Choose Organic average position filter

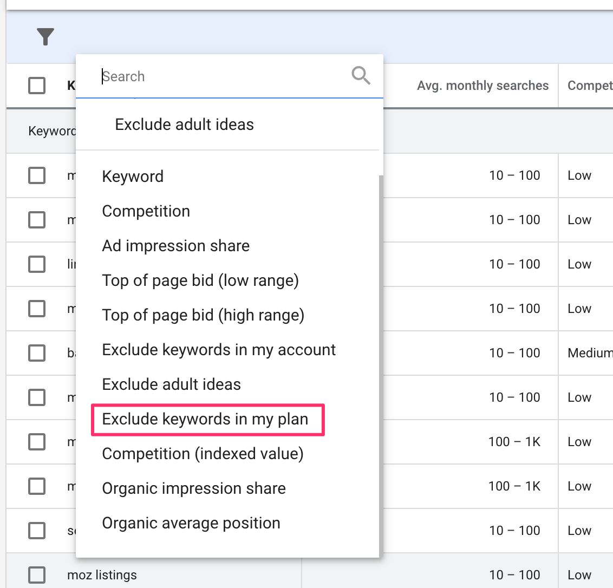(191, 523)
